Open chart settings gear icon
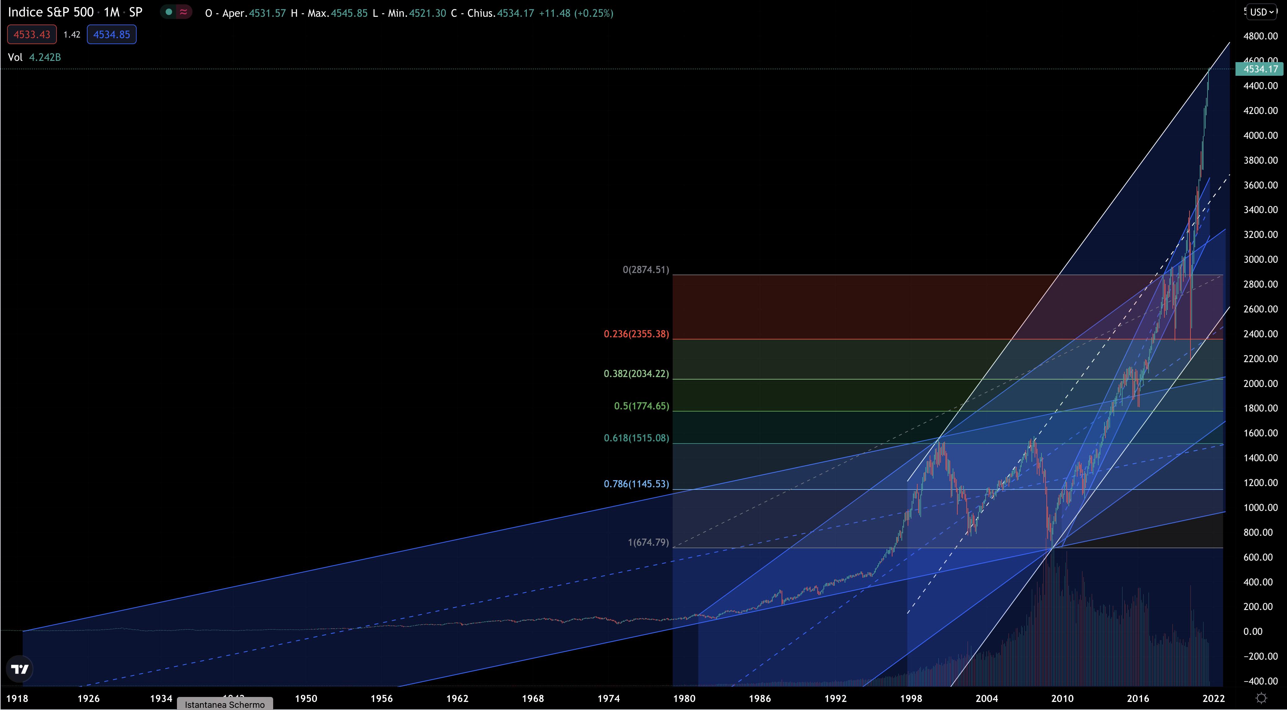 pos(1262,698)
